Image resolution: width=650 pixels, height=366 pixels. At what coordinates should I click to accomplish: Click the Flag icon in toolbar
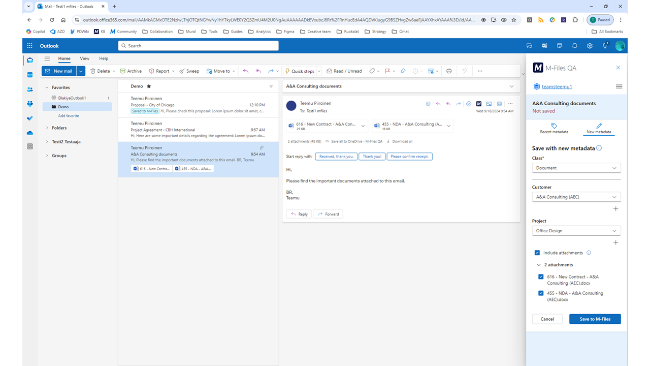(x=387, y=71)
